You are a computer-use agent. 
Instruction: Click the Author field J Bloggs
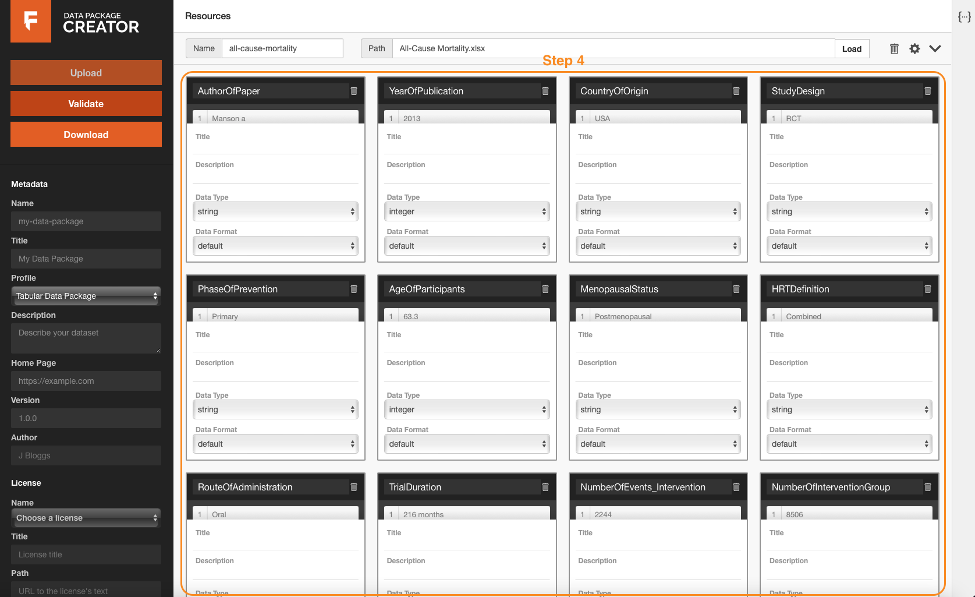(x=86, y=455)
